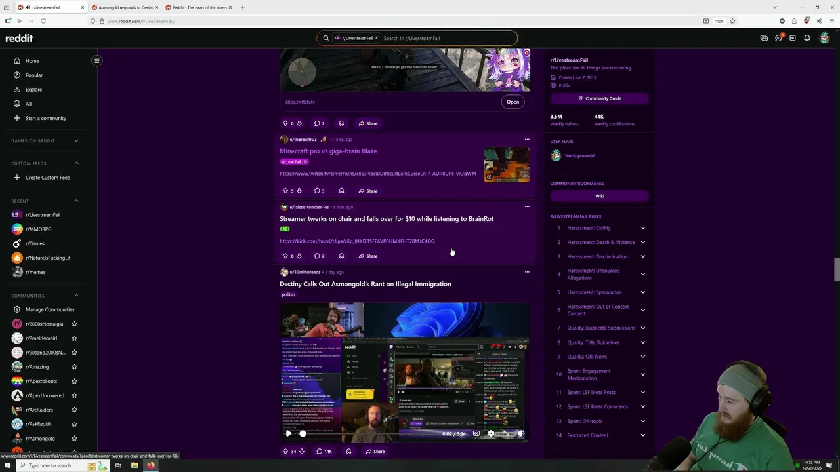Seek the Destiny video progress bar
The height and width of the screenshot is (472, 840).
coord(371,433)
